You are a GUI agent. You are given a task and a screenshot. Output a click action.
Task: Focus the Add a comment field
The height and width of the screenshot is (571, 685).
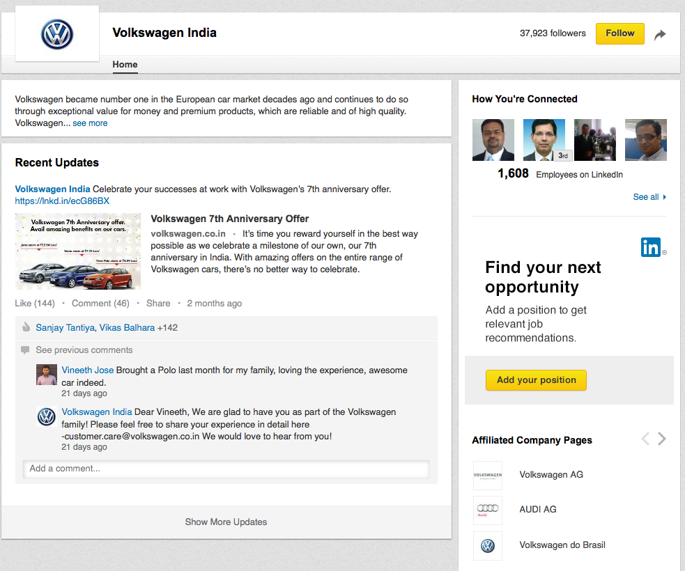coord(226,469)
